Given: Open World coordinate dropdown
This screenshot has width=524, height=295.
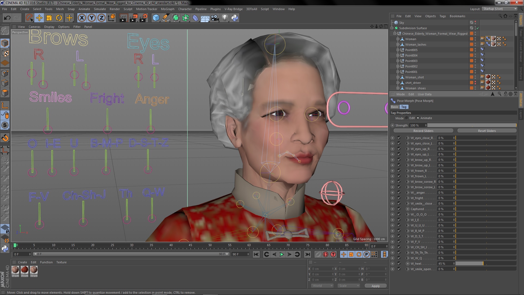Looking at the screenshot, I should [x=322, y=286].
